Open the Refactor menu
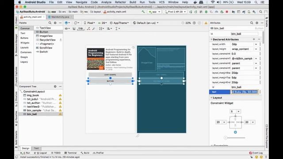This screenshot has width=283, height=159. pos(120,2)
